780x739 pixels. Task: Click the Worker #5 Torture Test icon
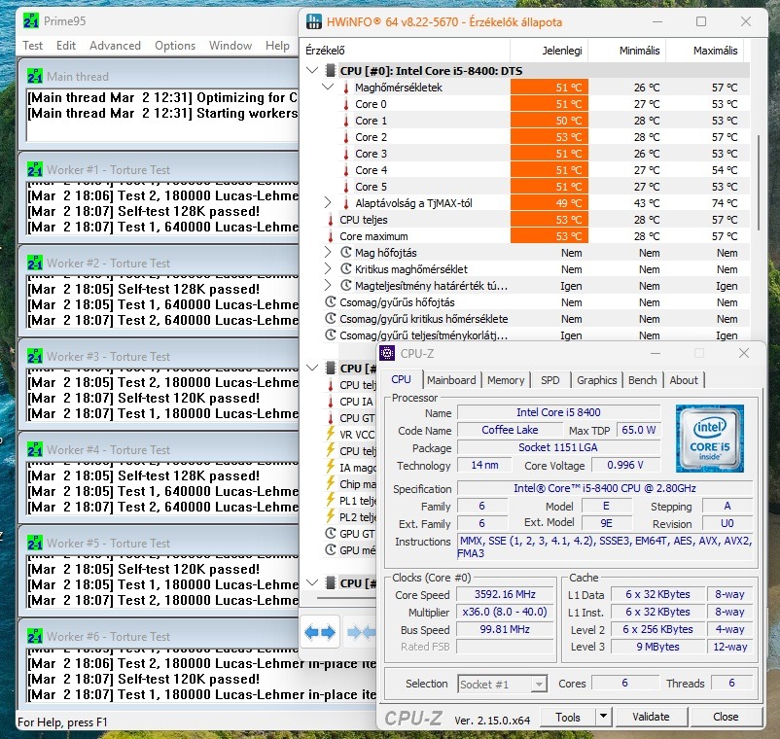35,543
